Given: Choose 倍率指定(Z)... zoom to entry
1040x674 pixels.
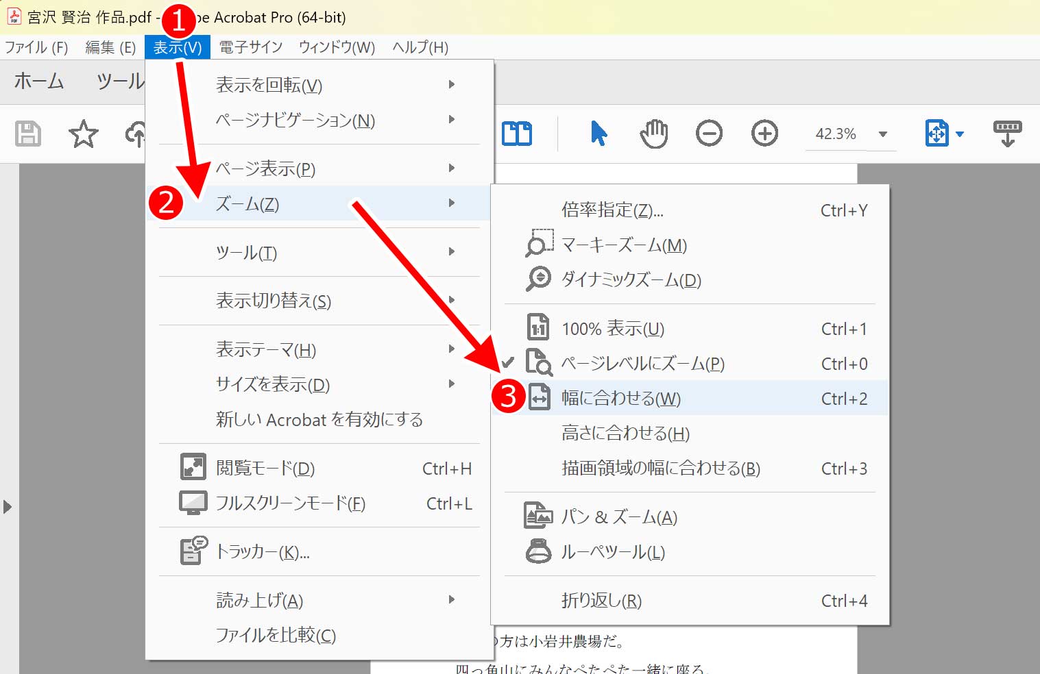Looking at the screenshot, I should tap(690, 210).
